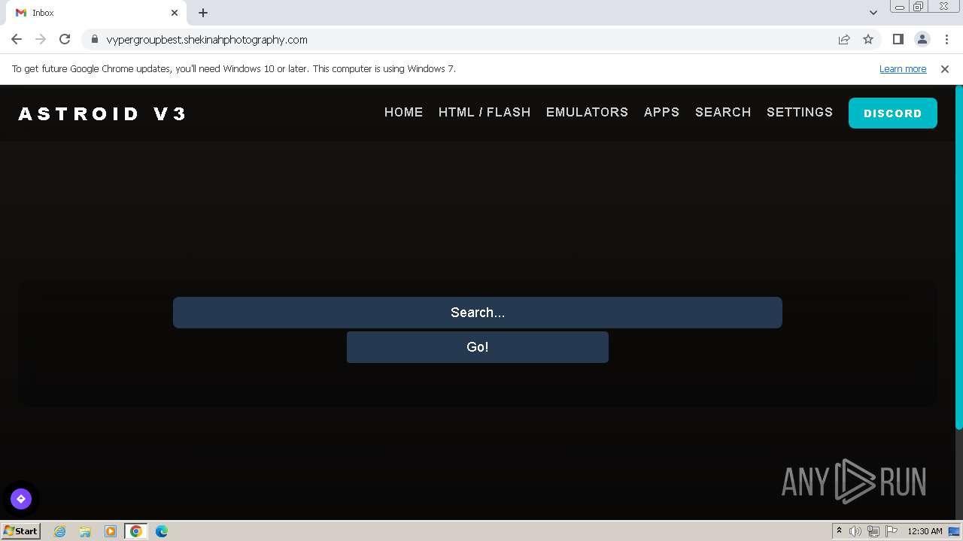
Task: View site lock security info
Action: [95, 40]
